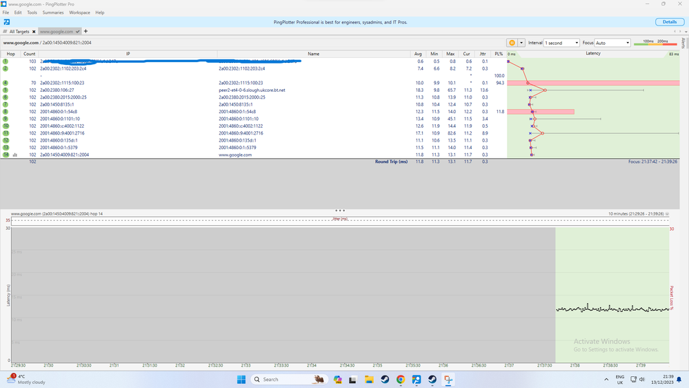689x388 pixels.
Task: Switch to the www.google.com tab
Action: click(57, 32)
